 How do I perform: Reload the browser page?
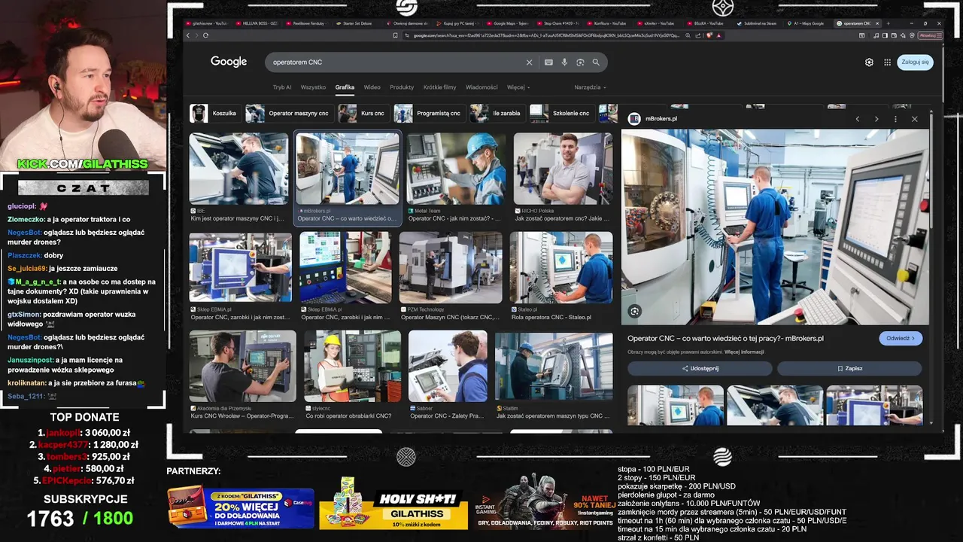205,35
